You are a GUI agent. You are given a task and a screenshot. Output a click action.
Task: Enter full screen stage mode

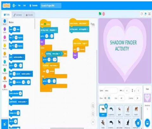(x=149, y=14)
